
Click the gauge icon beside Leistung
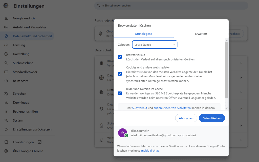(6, 45)
